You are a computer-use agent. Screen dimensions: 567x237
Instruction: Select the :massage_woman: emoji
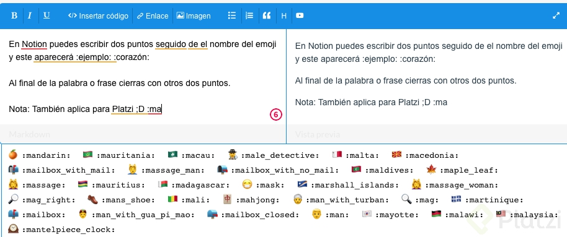[x=455, y=185]
